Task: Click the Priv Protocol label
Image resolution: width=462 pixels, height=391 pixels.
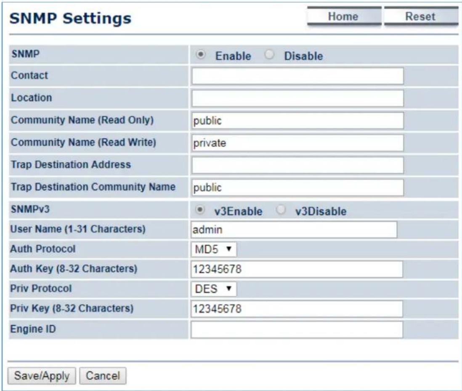Action: tap(41, 288)
